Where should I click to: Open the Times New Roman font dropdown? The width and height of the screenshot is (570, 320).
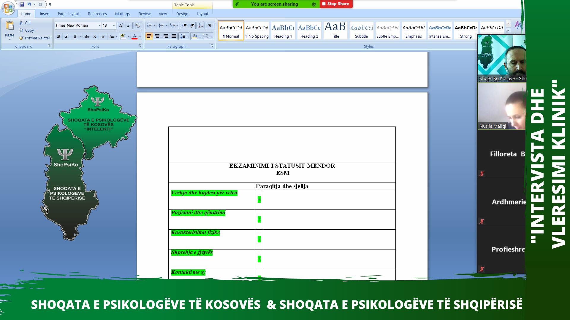(99, 25)
